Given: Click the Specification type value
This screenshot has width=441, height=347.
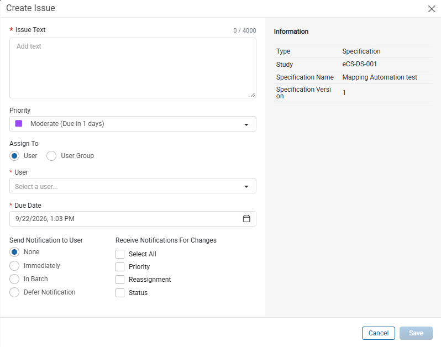Looking at the screenshot, I should pos(361,51).
